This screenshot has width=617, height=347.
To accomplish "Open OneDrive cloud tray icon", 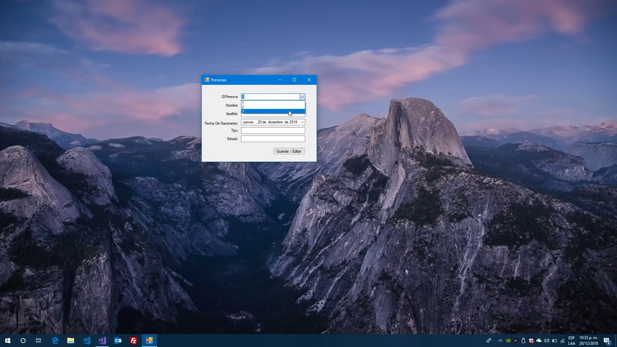I will click(x=539, y=341).
